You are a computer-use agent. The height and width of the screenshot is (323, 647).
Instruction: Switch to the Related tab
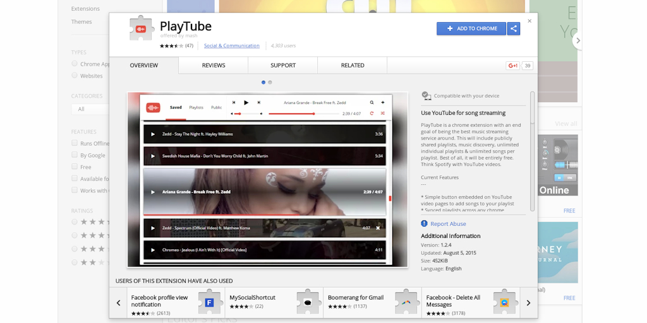[353, 65]
